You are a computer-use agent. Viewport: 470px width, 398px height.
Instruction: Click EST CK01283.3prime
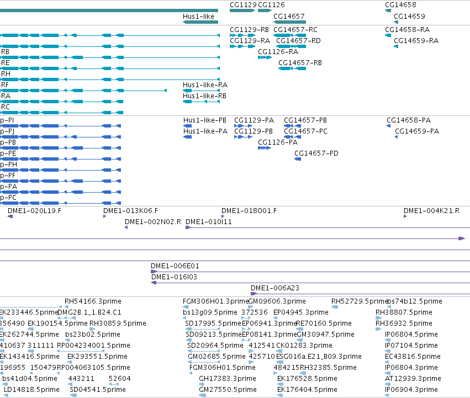click(304, 346)
